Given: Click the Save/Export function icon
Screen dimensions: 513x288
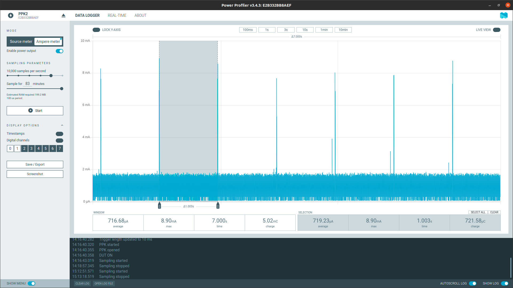Looking at the screenshot, I should point(34,164).
